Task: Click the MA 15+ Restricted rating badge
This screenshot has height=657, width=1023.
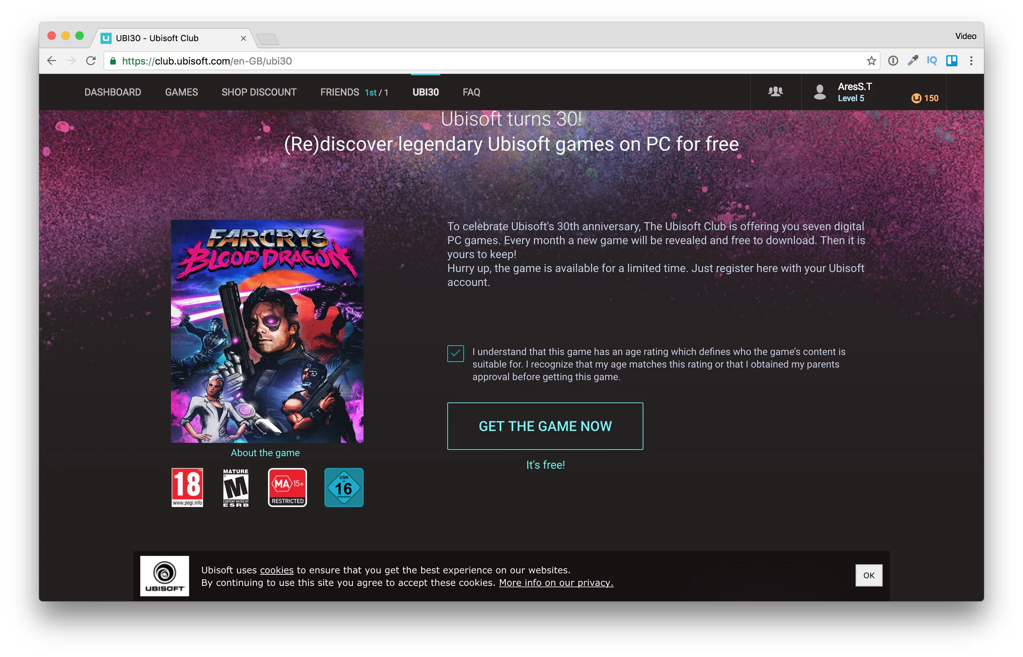Action: [287, 487]
